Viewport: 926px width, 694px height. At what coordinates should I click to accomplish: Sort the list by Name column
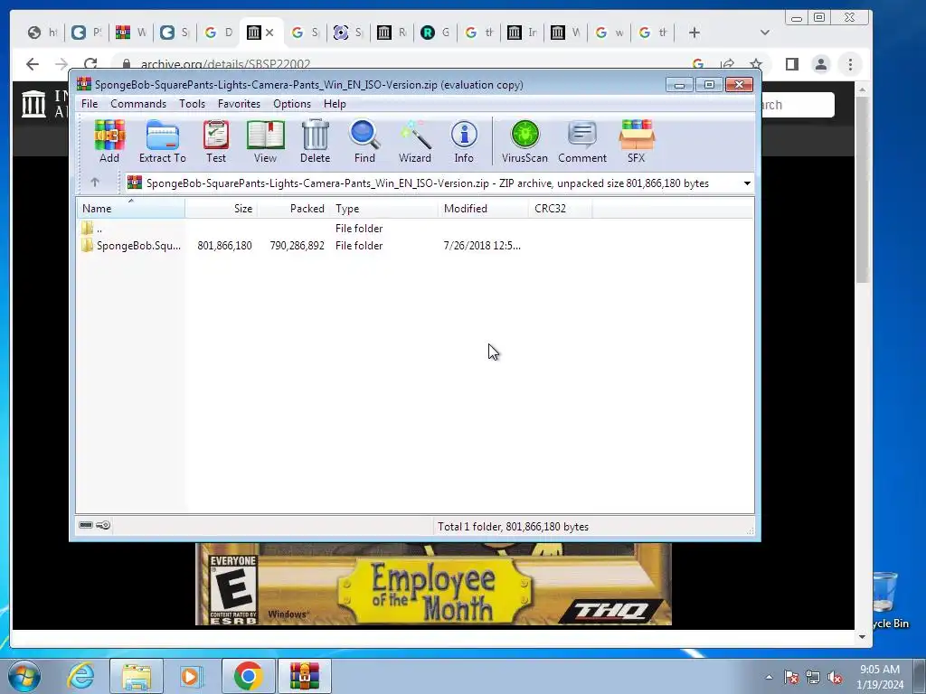tap(130, 209)
